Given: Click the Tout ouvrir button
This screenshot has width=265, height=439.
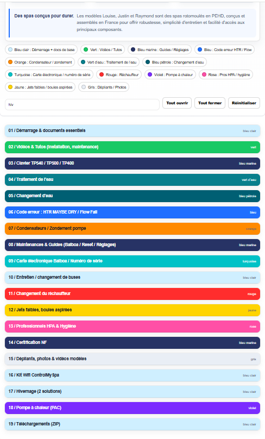Looking at the screenshot, I should pyautogui.click(x=177, y=103).
